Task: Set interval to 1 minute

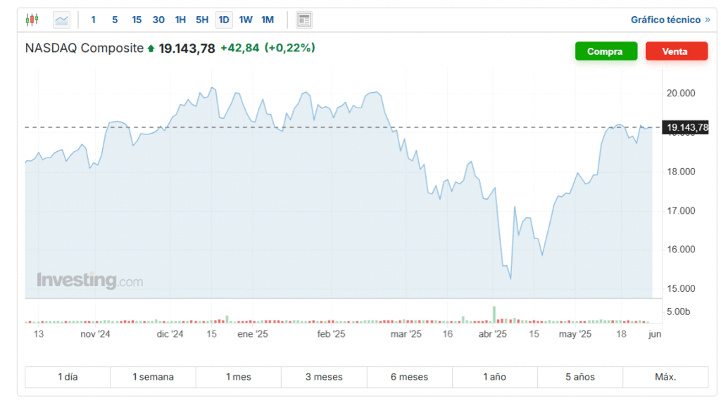Action: tap(94, 20)
